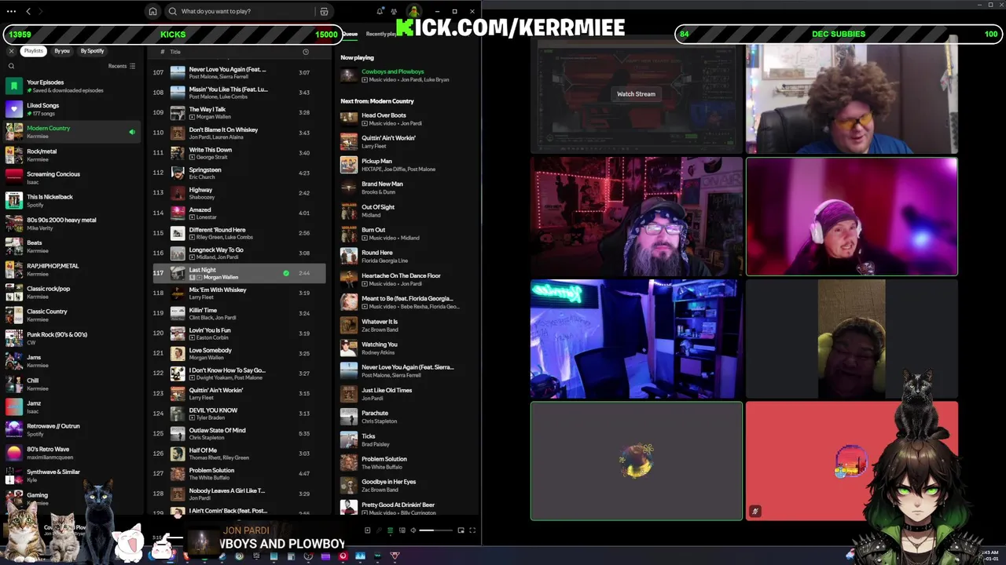Switch to the Recently played tab
Screen dimensions: 1006x565
383,34
